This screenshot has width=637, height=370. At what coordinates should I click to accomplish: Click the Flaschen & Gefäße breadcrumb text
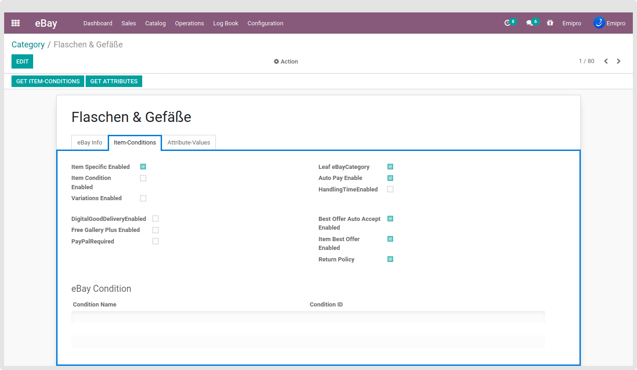(x=88, y=45)
